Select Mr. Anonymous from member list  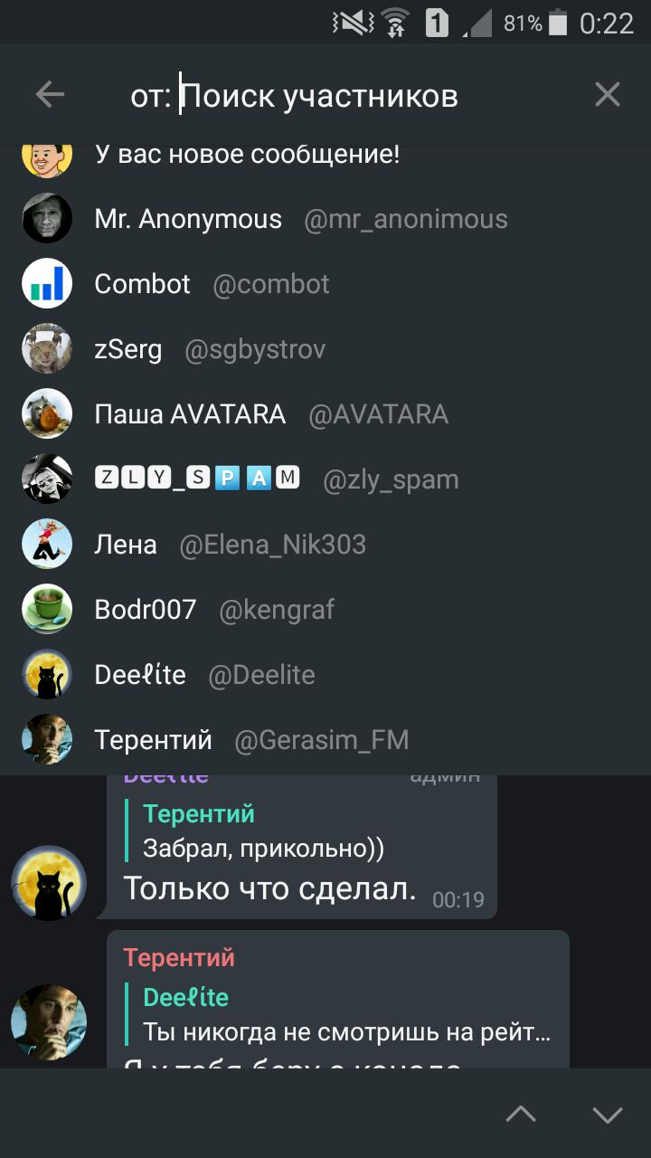pos(325,219)
